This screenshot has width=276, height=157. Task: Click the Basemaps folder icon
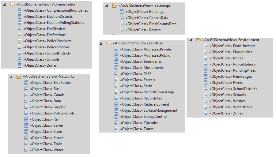(x=115, y=6)
